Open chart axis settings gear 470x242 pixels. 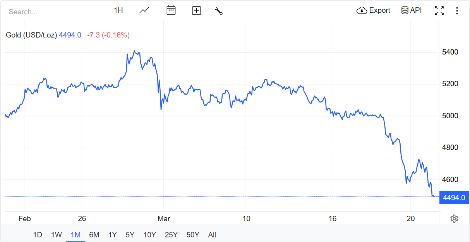click(454, 219)
